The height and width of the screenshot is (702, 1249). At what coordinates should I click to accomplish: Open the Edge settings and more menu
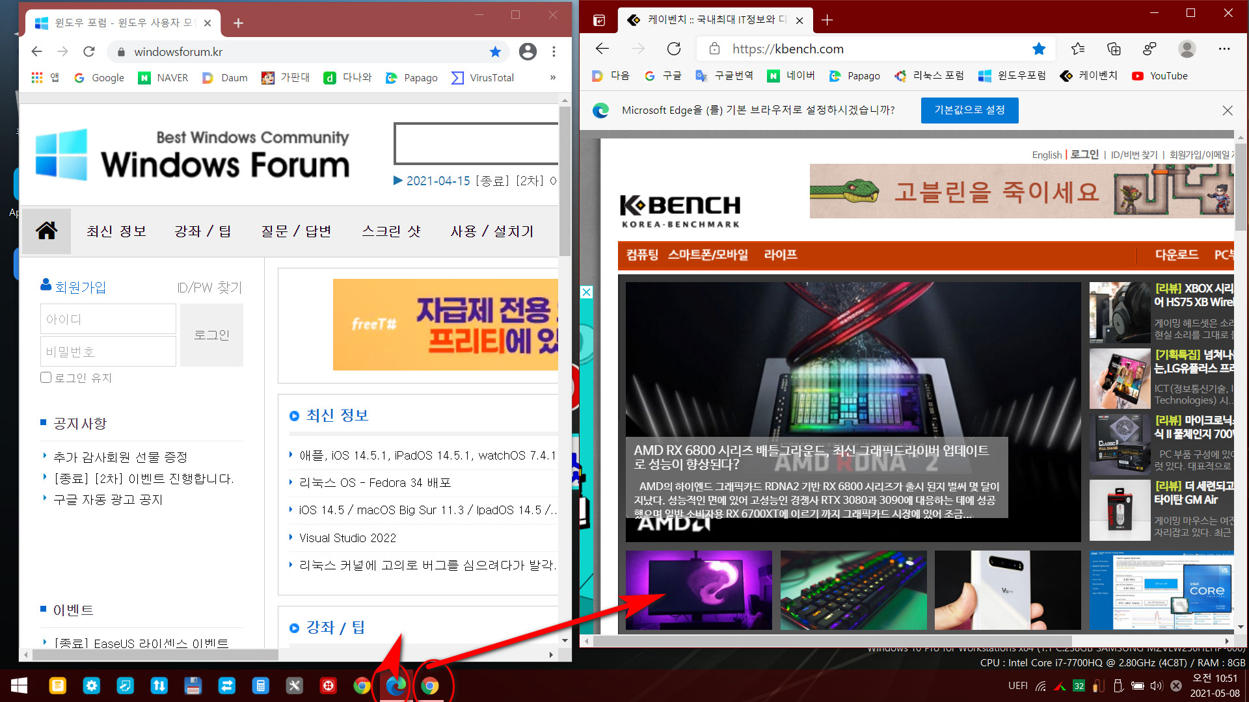tap(1224, 49)
